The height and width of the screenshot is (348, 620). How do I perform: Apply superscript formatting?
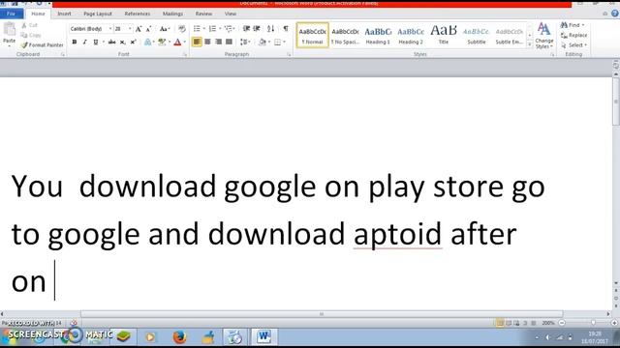click(134, 42)
